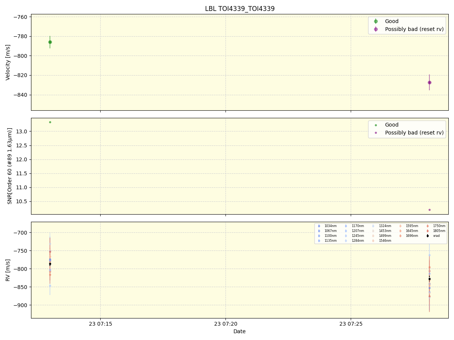Click the 11.0 tick on SNR axis
The height and width of the screenshot is (340, 454).
(x=22, y=187)
